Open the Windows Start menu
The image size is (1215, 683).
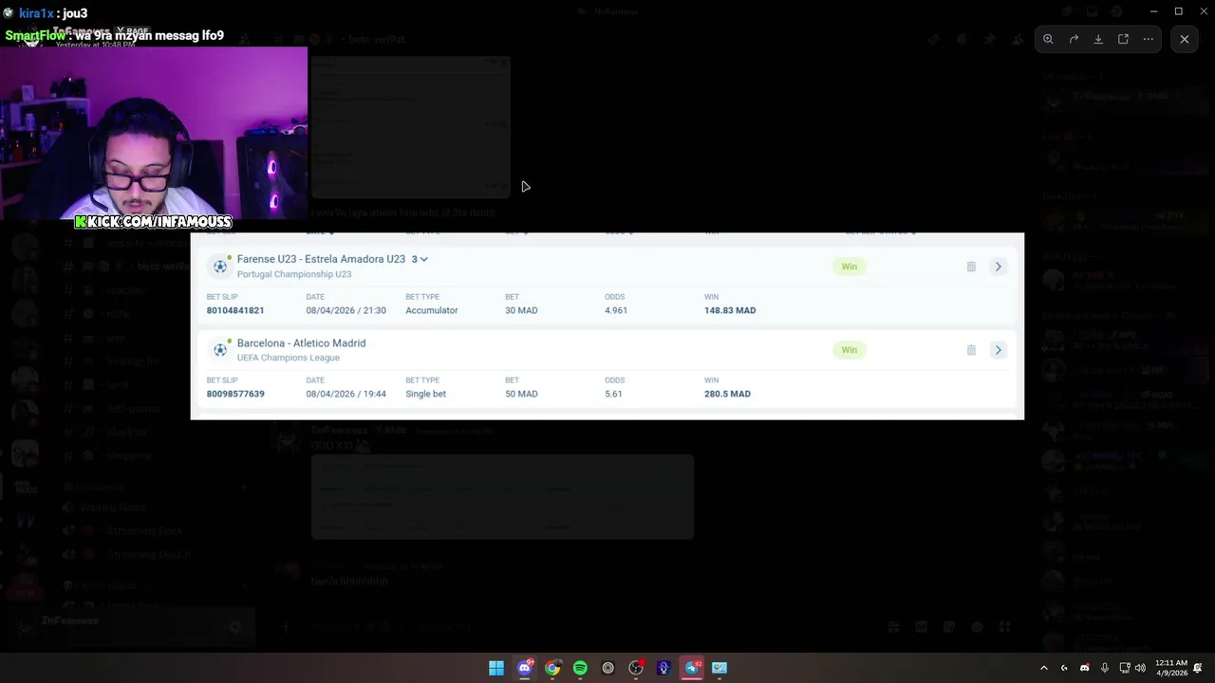click(496, 668)
